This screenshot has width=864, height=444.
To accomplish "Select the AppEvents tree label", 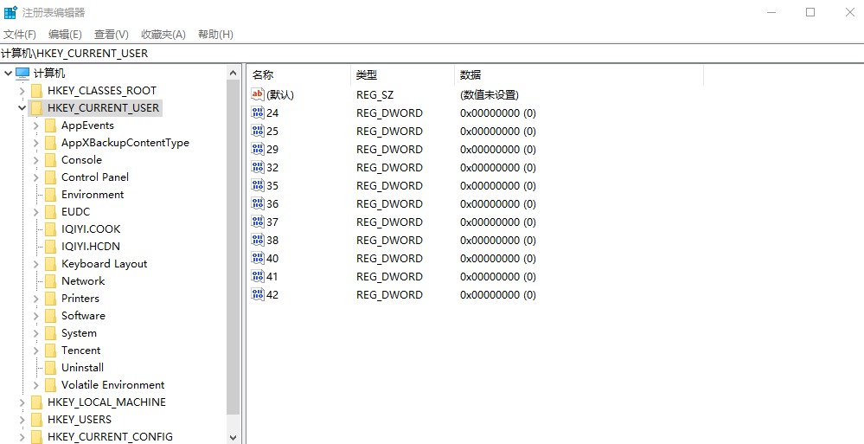I will click(x=87, y=125).
